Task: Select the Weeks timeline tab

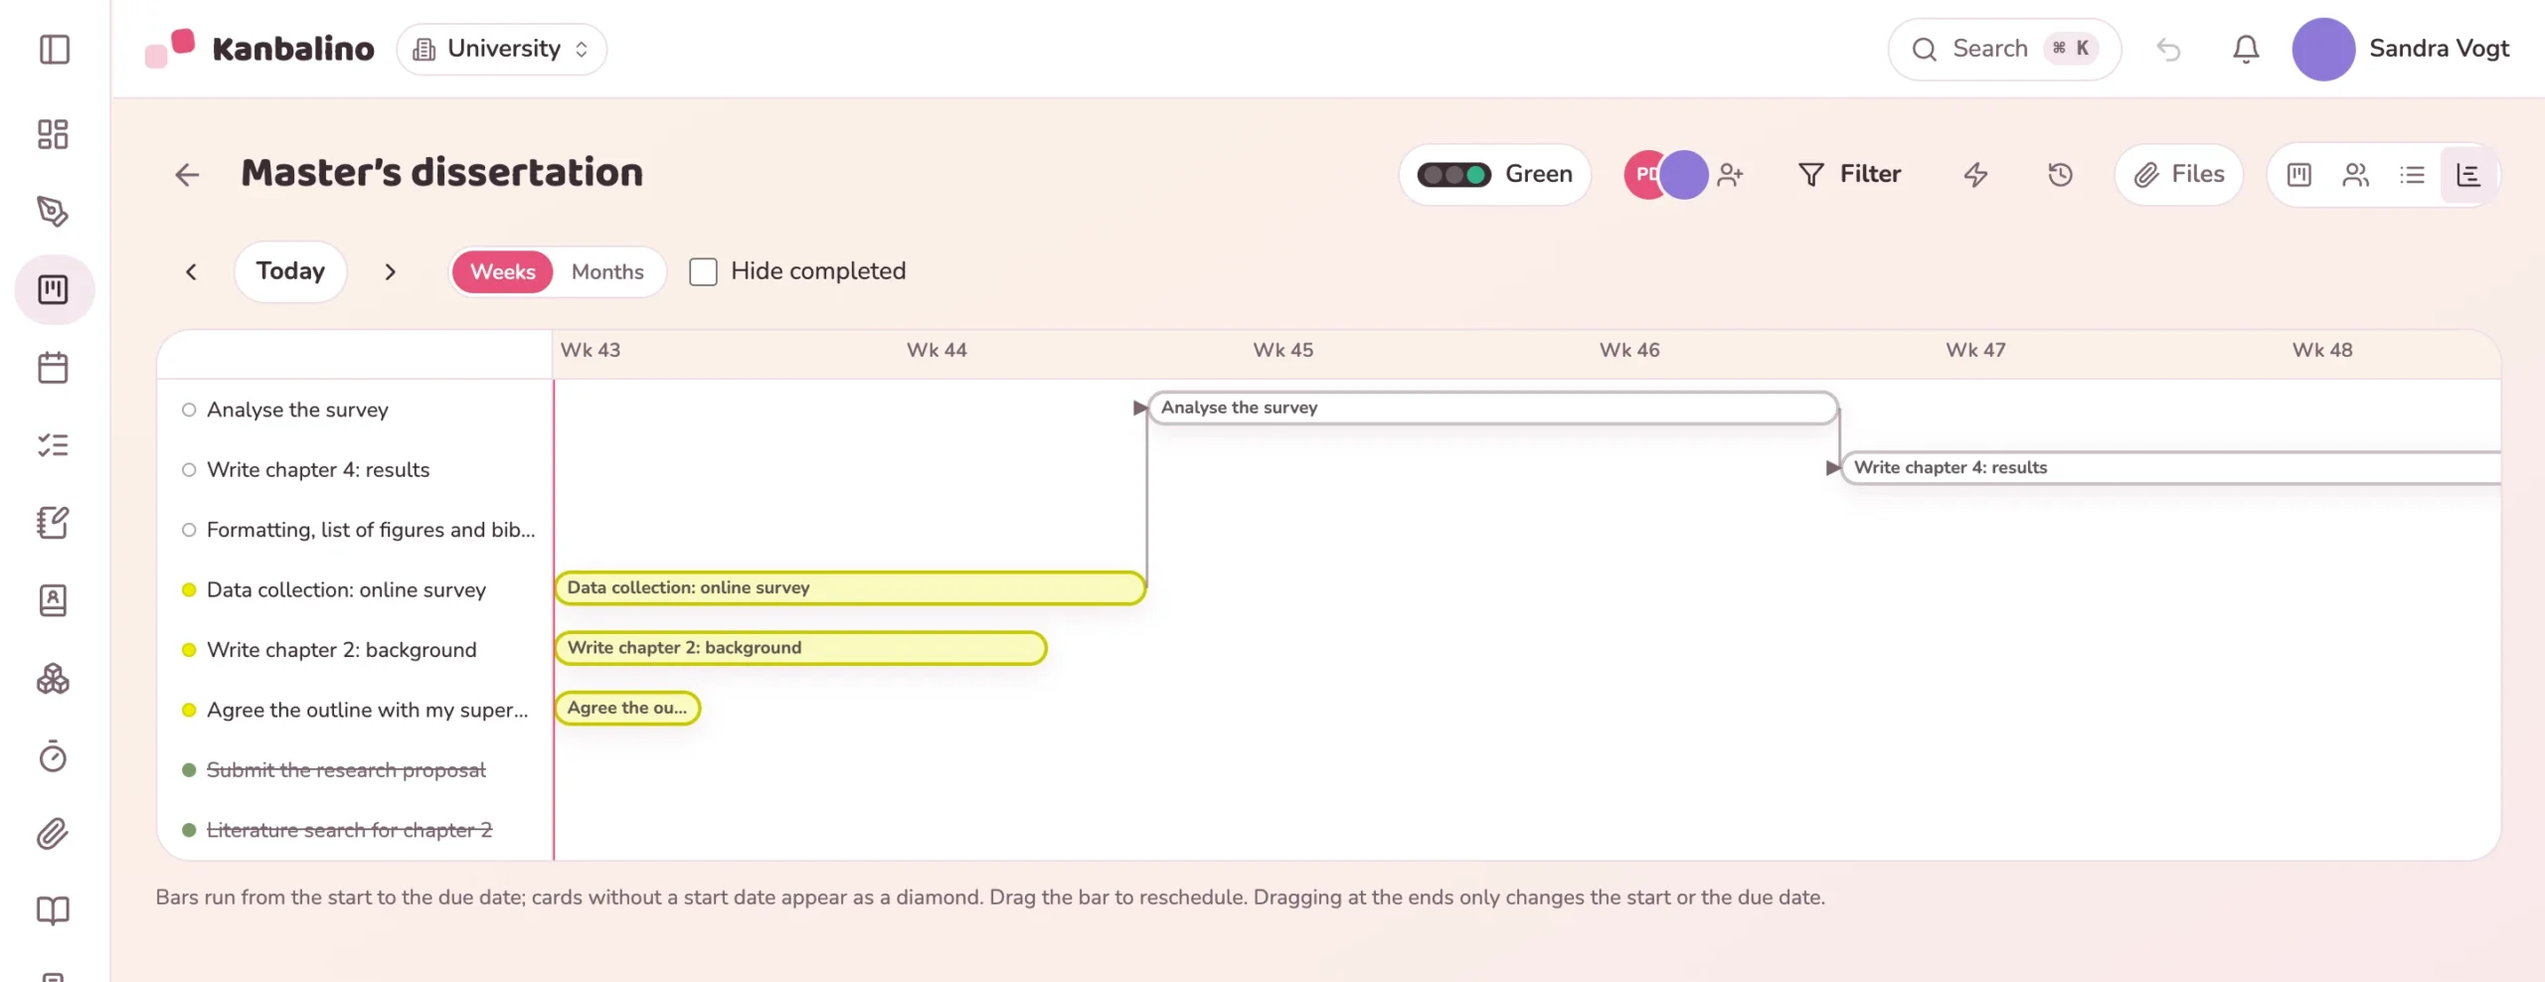Action: 502,271
